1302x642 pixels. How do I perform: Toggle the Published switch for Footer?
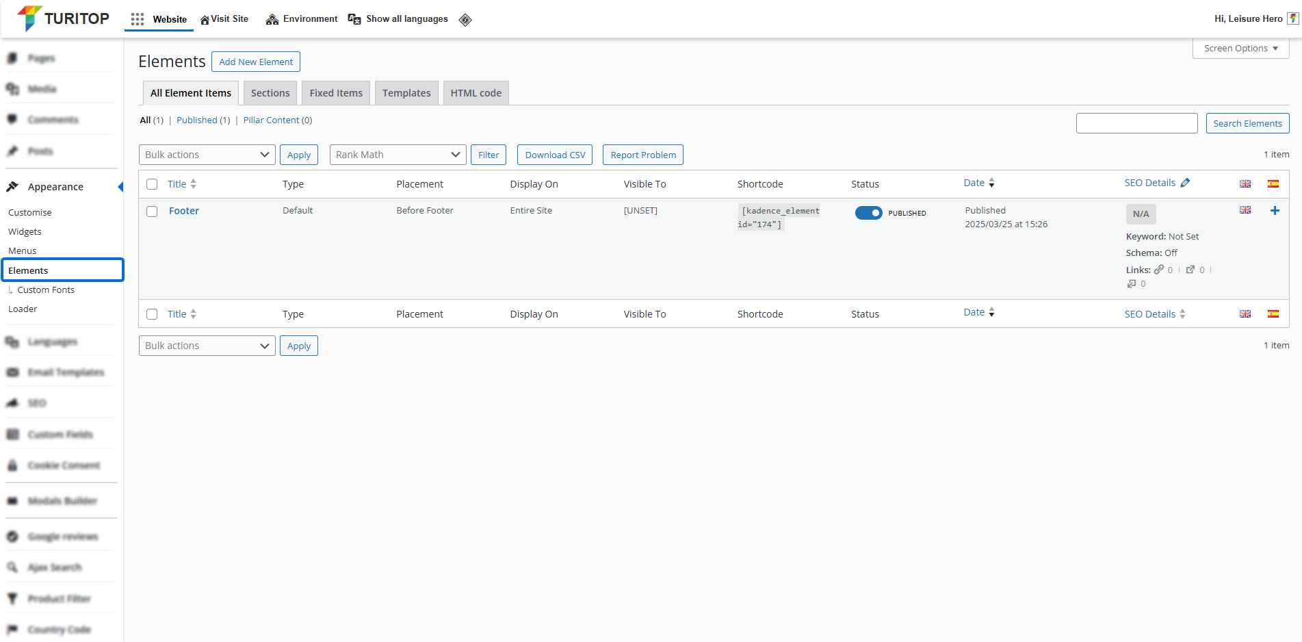coord(868,213)
